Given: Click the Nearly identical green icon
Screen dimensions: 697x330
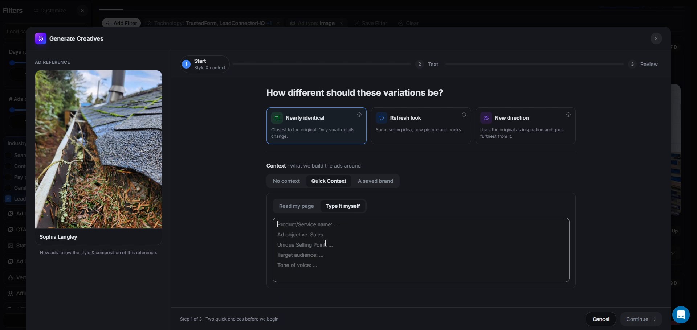Looking at the screenshot, I should (x=277, y=118).
